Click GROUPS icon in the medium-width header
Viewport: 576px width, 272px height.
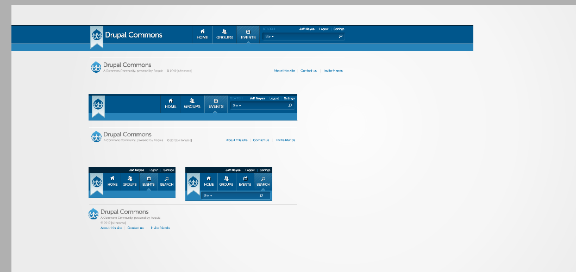[192, 100]
